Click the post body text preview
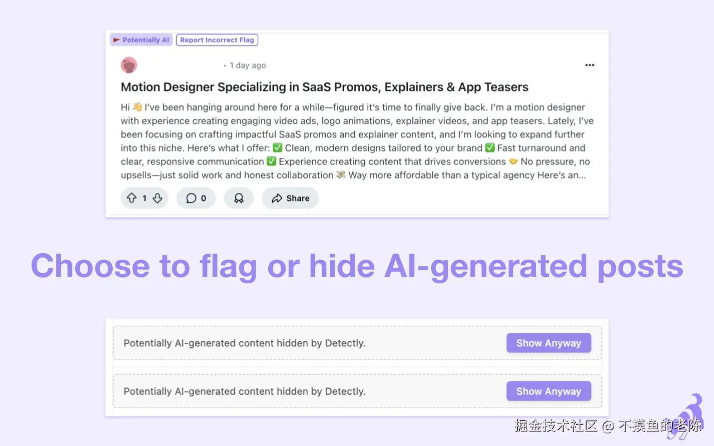The height and width of the screenshot is (446, 714). (357, 141)
